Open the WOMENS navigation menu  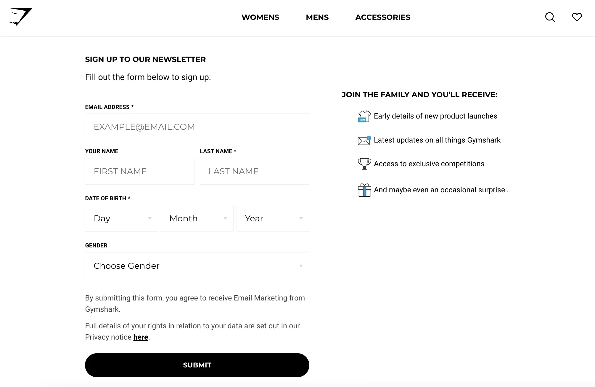[260, 17]
